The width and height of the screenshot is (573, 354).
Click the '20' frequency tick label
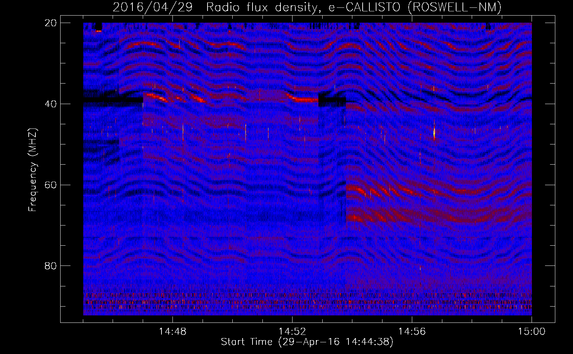tap(51, 23)
